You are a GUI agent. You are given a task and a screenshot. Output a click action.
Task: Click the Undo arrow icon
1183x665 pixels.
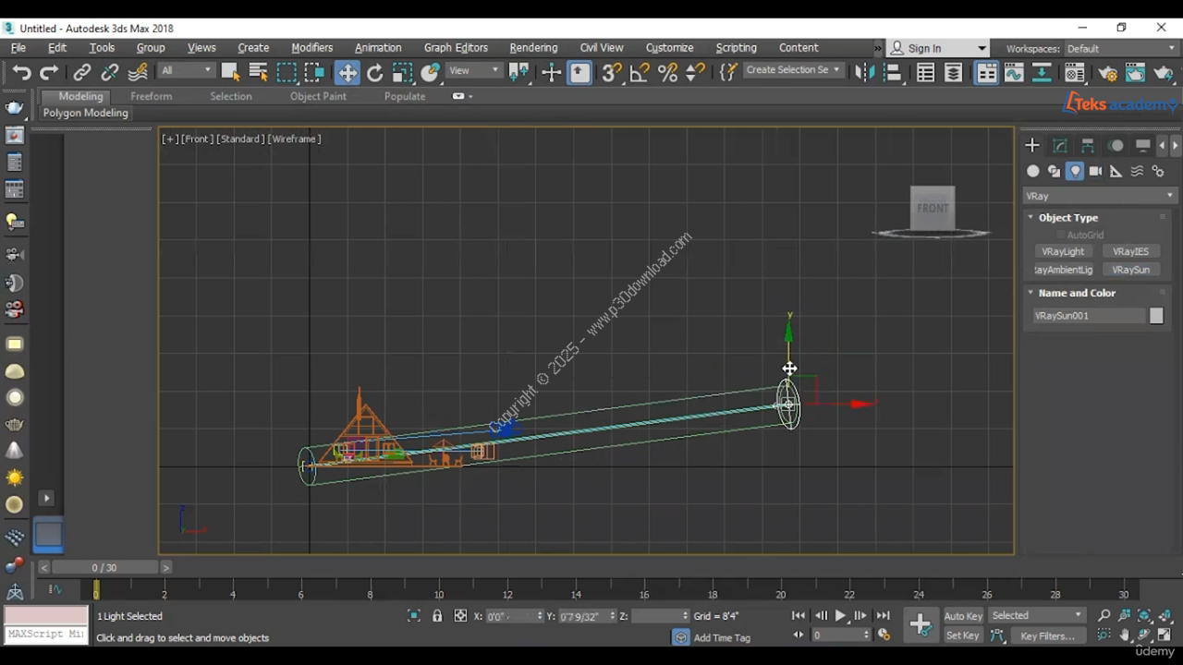click(21, 73)
